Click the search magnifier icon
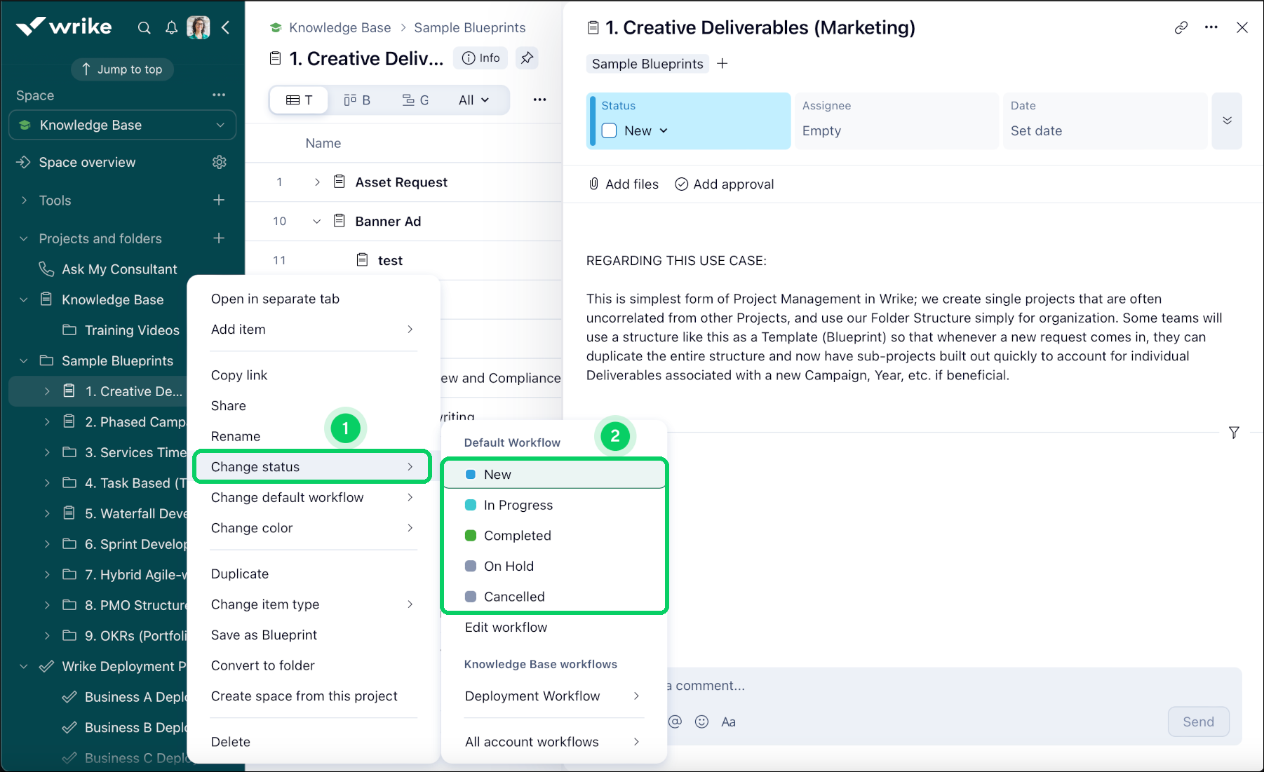The image size is (1264, 772). pyautogui.click(x=144, y=28)
